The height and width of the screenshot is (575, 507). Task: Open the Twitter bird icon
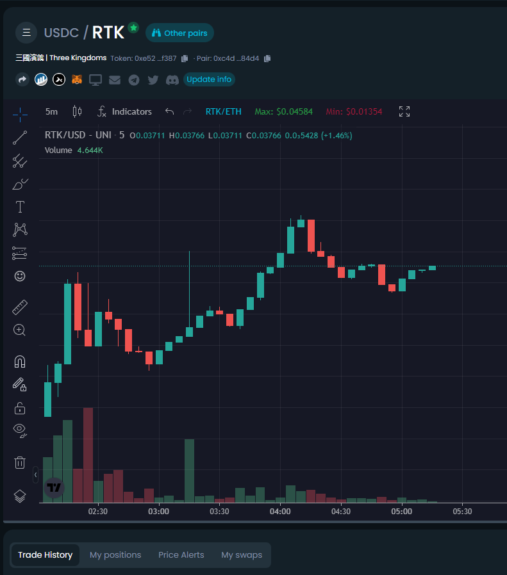pyautogui.click(x=153, y=79)
